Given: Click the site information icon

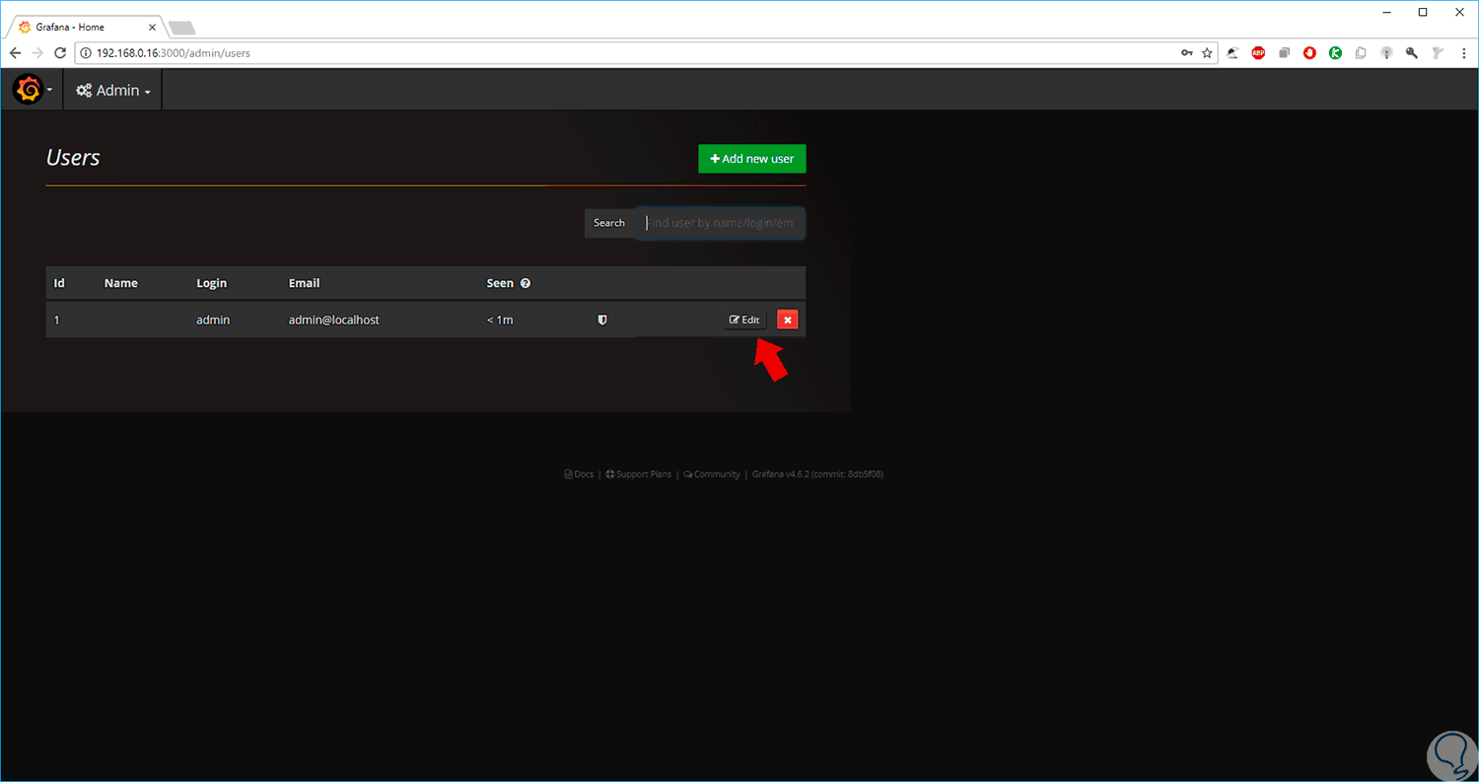Looking at the screenshot, I should click(x=86, y=53).
